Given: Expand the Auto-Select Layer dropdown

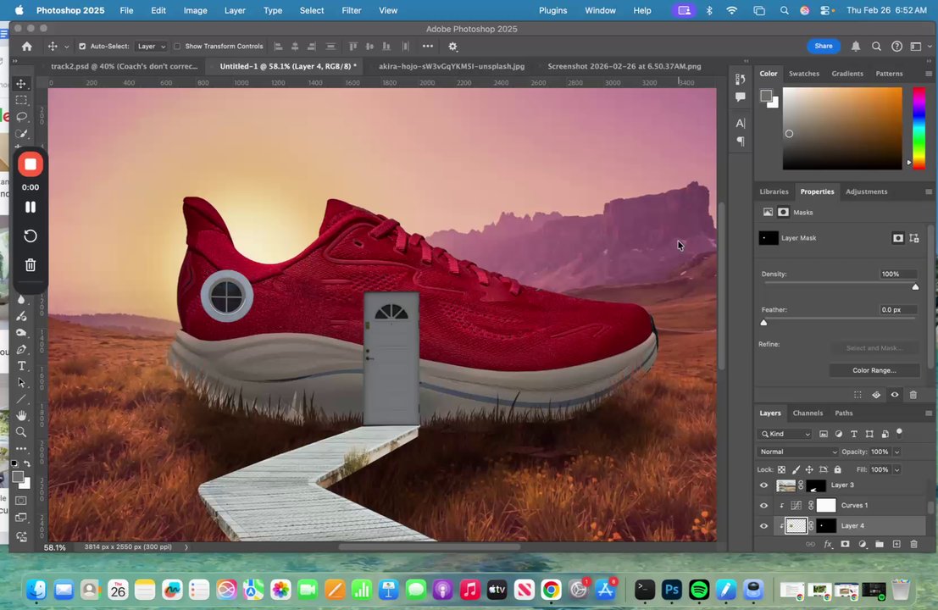Looking at the screenshot, I should pyautogui.click(x=151, y=47).
